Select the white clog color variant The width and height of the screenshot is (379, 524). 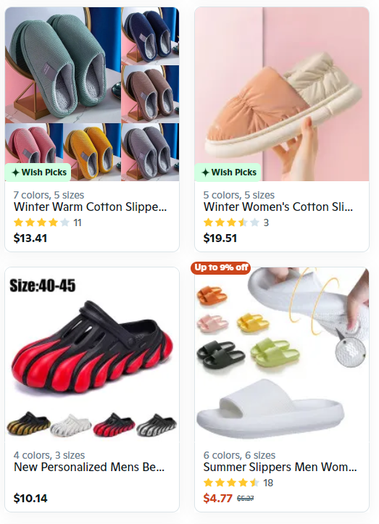click(71, 425)
